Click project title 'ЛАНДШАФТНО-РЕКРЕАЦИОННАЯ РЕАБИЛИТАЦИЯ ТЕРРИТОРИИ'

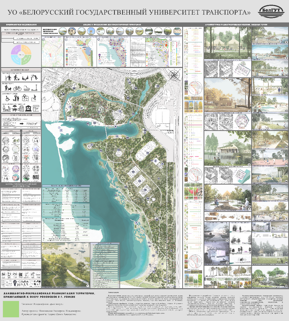coord(49,294)
